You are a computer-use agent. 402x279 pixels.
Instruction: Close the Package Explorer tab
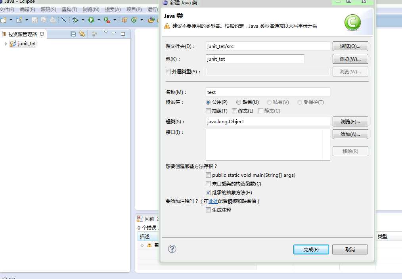pyautogui.click(x=42, y=34)
